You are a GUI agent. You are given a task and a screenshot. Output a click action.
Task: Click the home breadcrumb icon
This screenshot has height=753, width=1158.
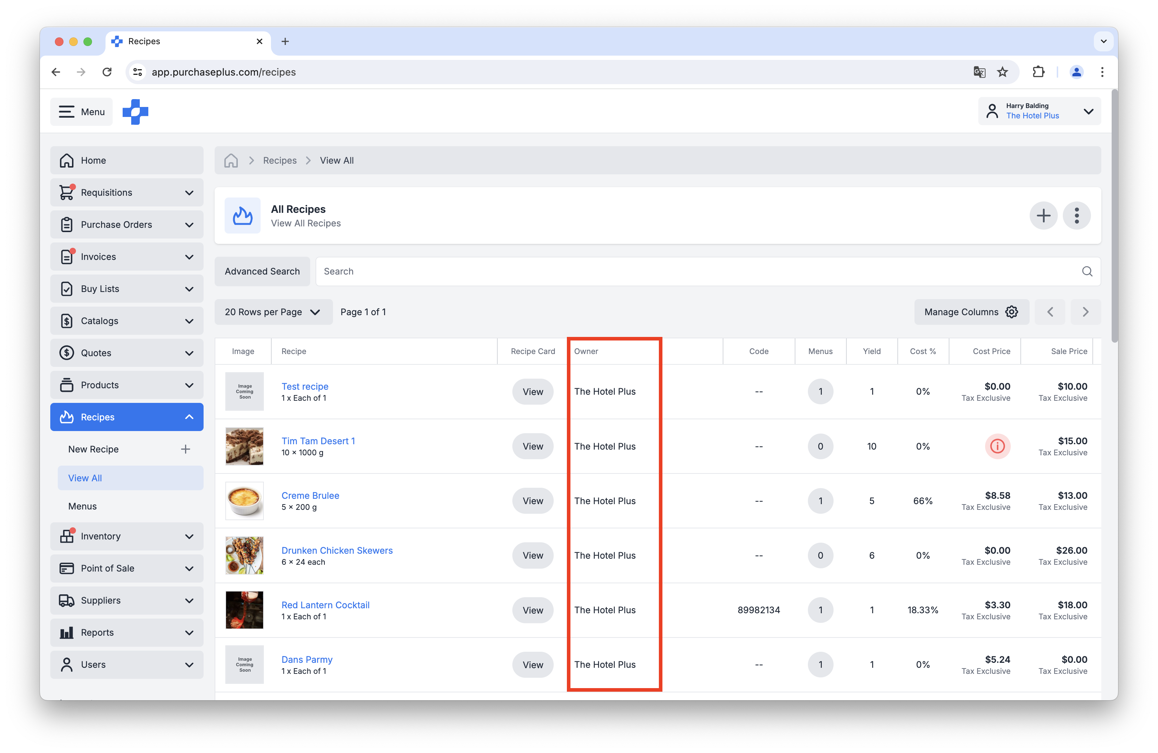point(231,160)
